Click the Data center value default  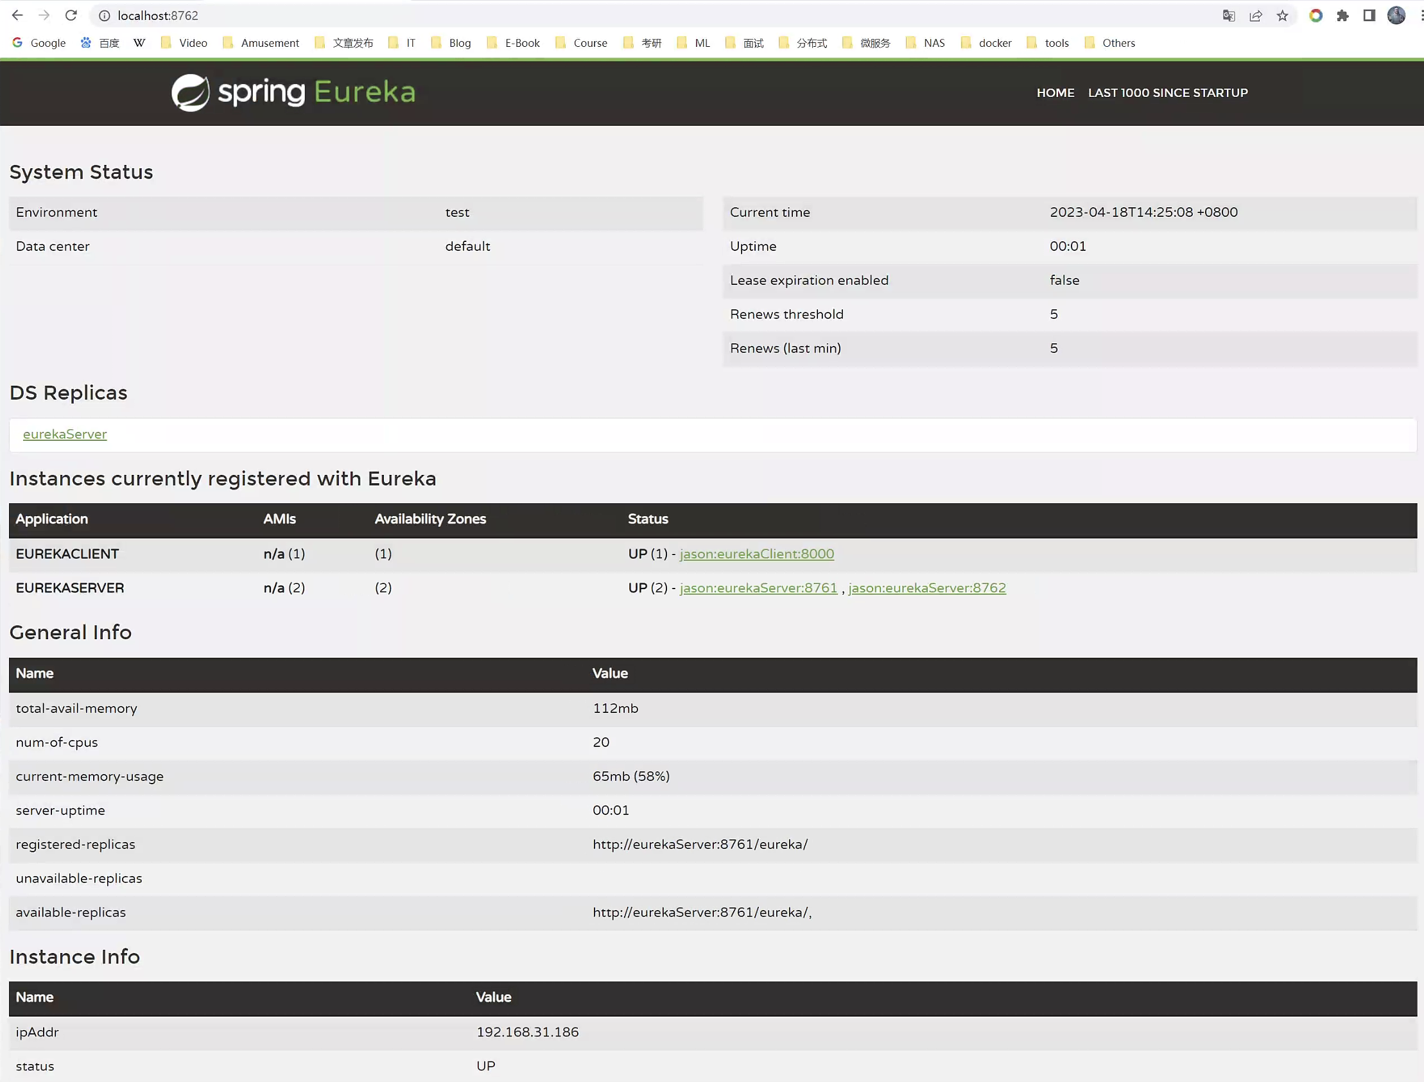tap(467, 246)
